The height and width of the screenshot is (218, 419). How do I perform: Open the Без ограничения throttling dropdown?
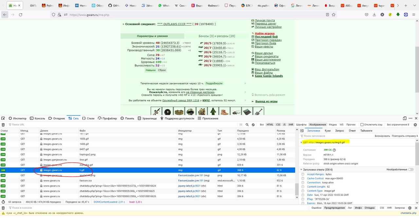(398, 125)
